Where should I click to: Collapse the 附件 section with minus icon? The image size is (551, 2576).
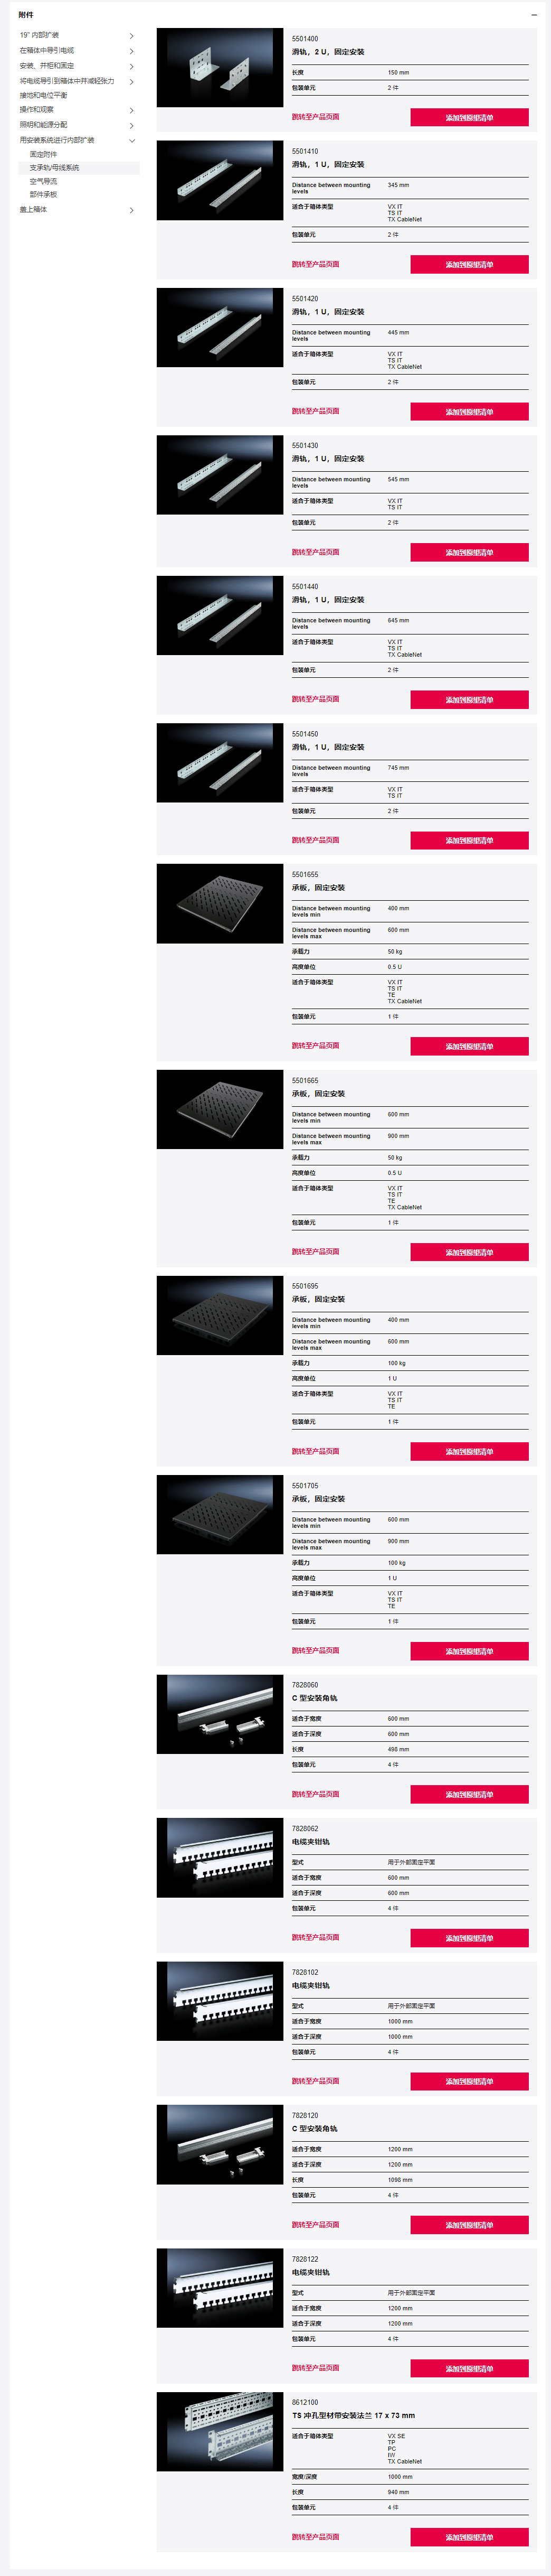click(534, 15)
